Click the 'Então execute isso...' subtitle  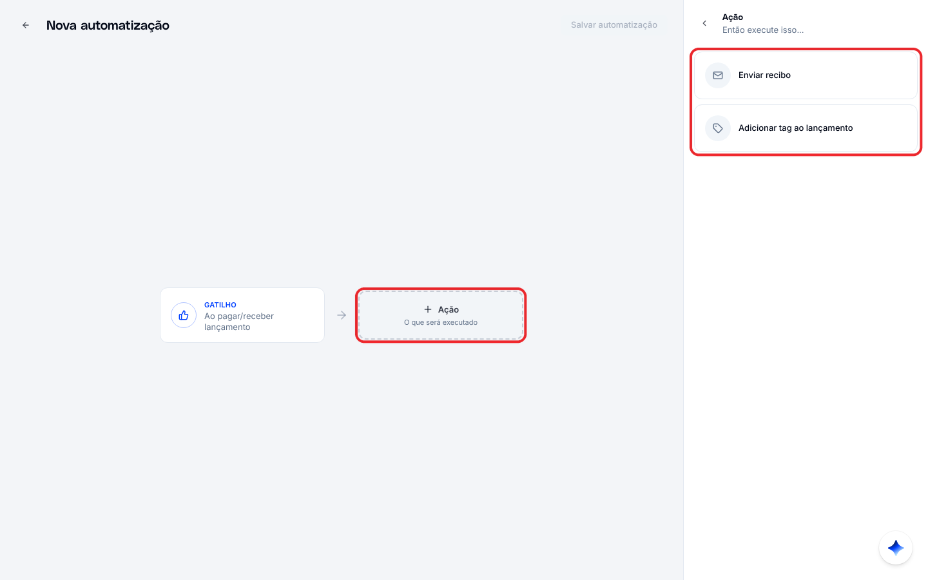click(763, 30)
